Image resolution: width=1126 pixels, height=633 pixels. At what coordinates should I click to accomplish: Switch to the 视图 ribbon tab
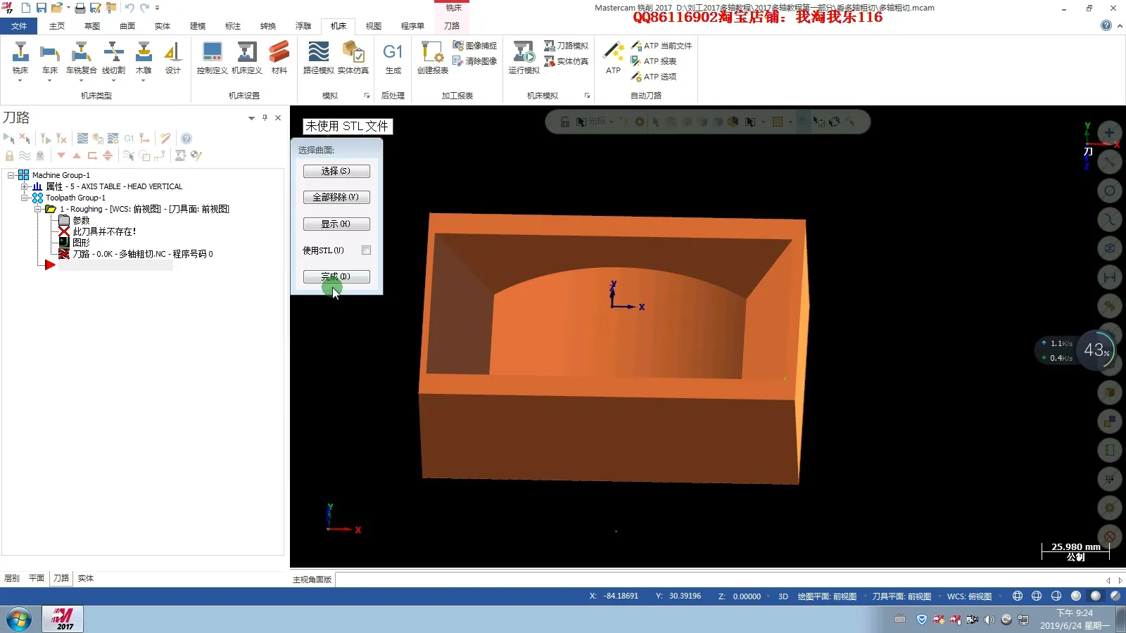373,26
